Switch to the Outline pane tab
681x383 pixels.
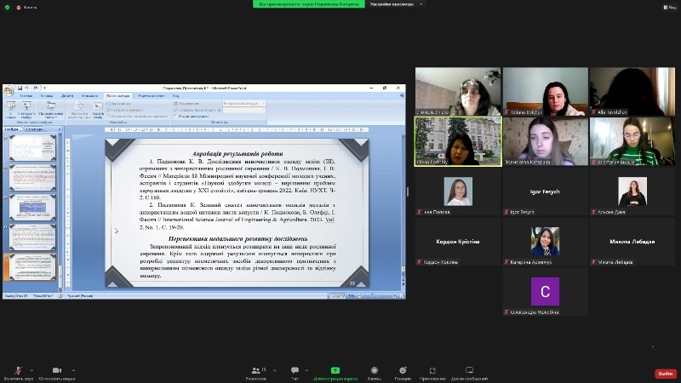(x=35, y=129)
